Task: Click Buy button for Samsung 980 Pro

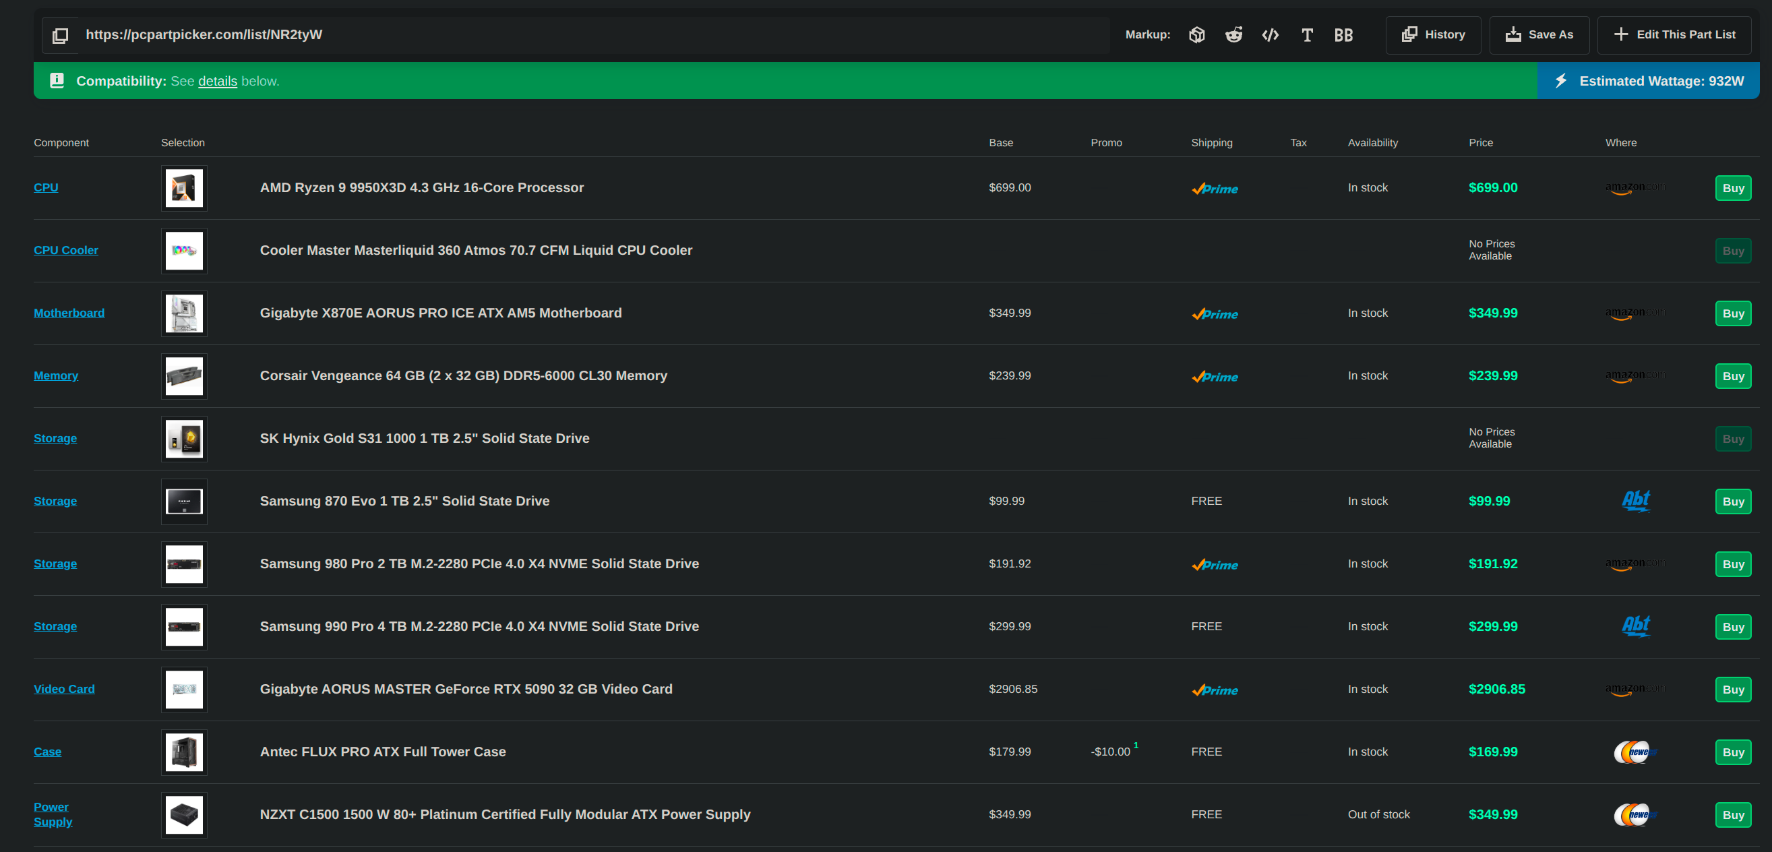Action: click(x=1733, y=564)
